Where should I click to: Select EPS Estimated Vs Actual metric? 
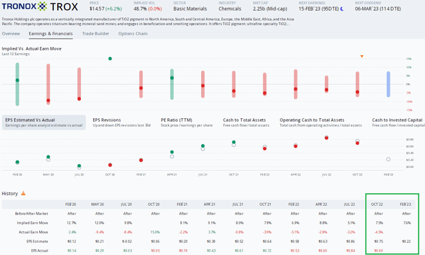point(44,122)
